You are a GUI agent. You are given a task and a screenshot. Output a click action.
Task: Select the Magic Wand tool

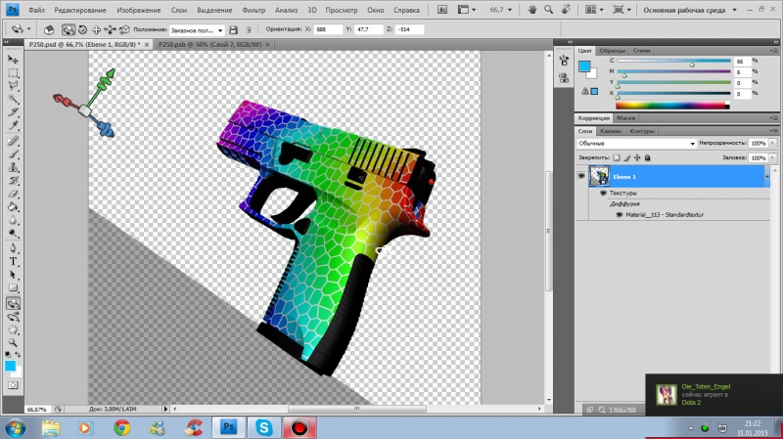pos(13,99)
